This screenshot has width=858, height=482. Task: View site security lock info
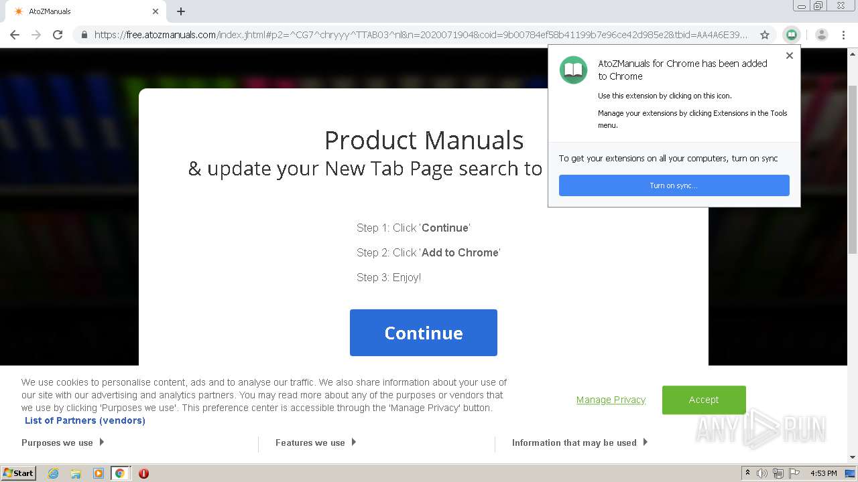click(84, 35)
